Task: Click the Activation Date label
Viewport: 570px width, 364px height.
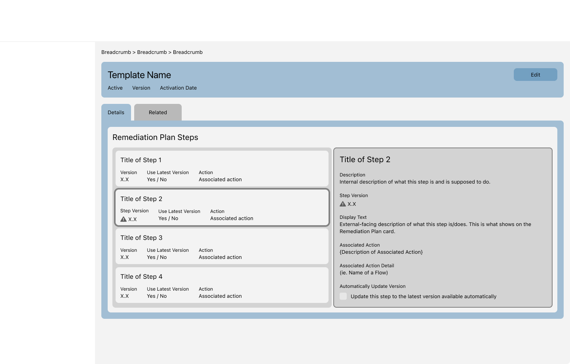Action: [x=178, y=88]
